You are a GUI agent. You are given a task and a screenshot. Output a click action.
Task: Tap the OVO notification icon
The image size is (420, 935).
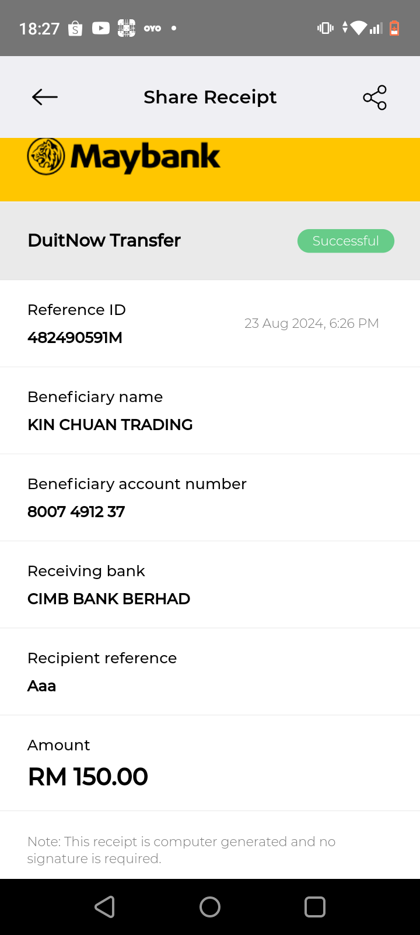152,28
